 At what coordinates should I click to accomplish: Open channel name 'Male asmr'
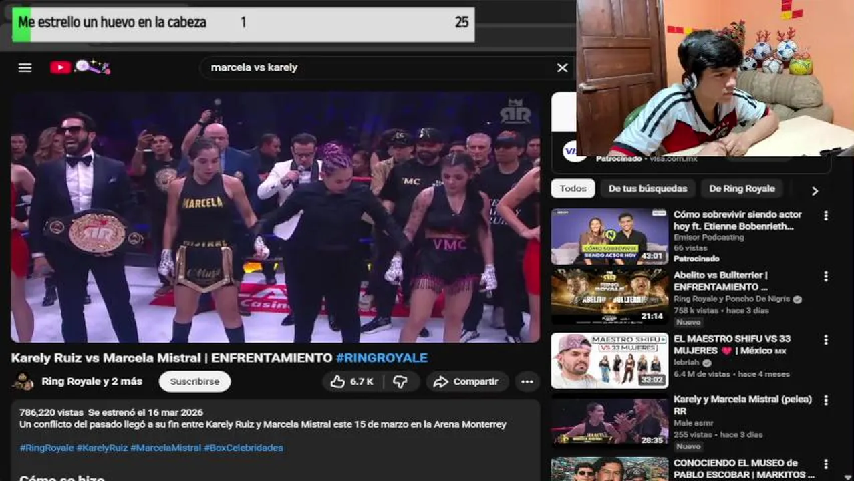pyautogui.click(x=693, y=423)
